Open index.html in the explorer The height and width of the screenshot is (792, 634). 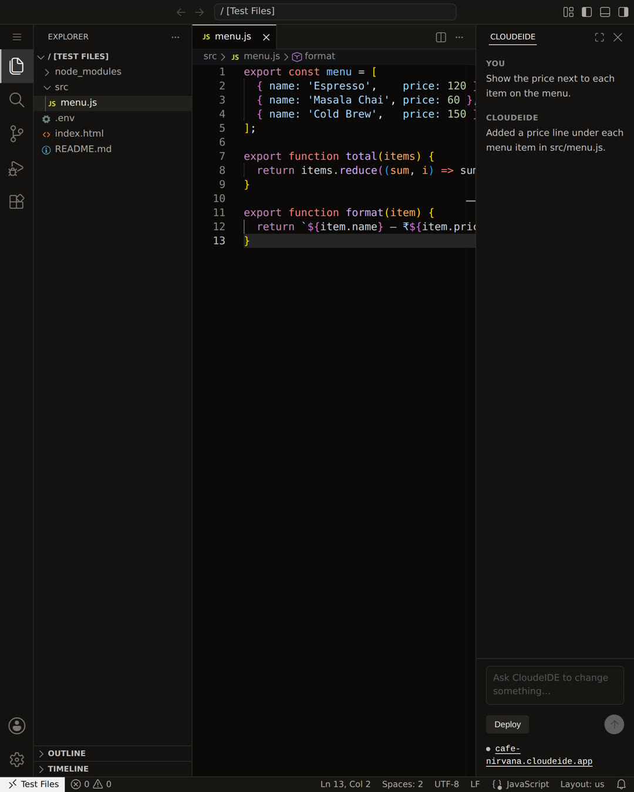[x=113, y=133]
